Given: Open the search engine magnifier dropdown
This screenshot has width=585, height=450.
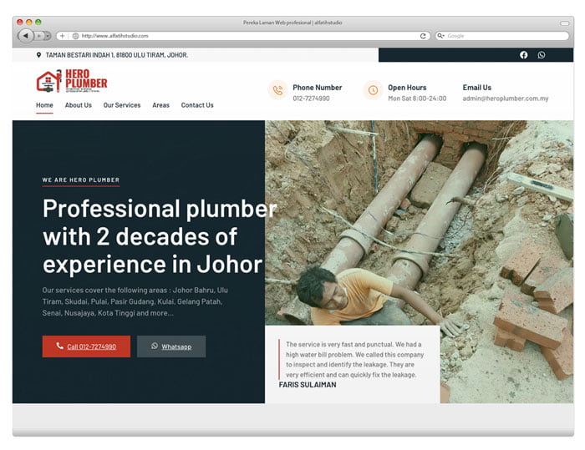Looking at the screenshot, I should 441,36.
